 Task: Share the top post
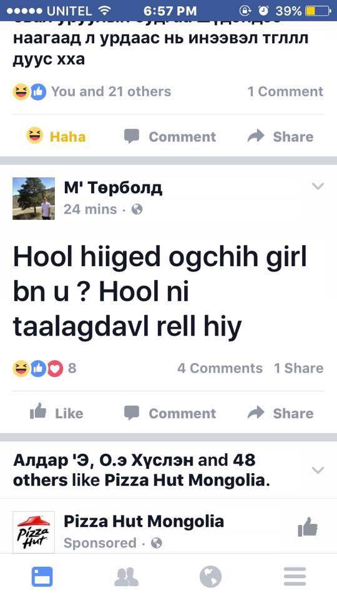point(280,136)
